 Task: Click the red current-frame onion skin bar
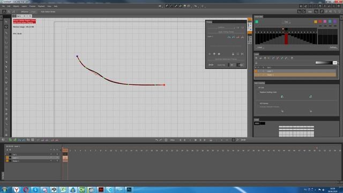click(286, 39)
